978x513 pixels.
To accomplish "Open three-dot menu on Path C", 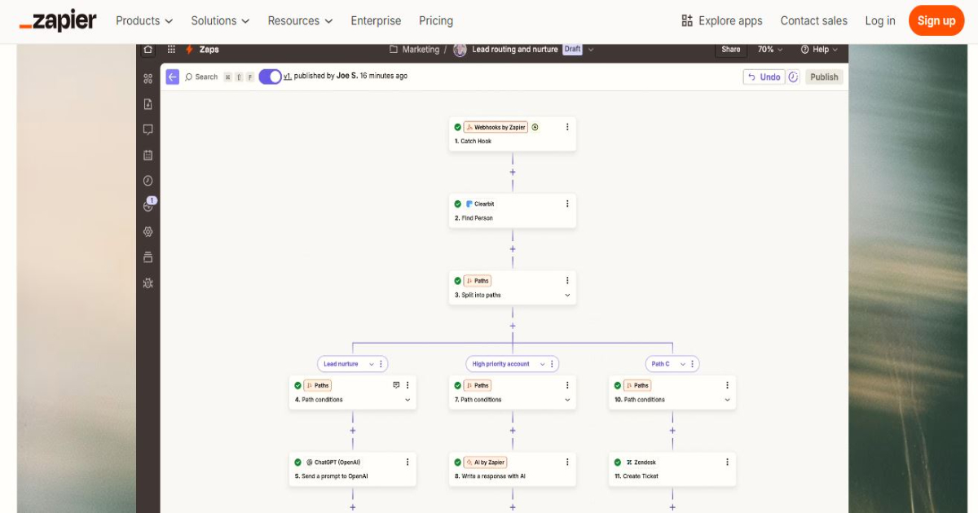I will [692, 364].
